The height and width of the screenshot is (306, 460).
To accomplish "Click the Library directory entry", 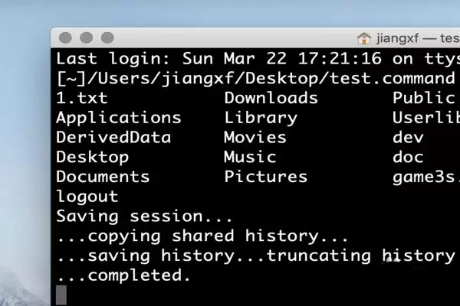I will (x=261, y=118).
